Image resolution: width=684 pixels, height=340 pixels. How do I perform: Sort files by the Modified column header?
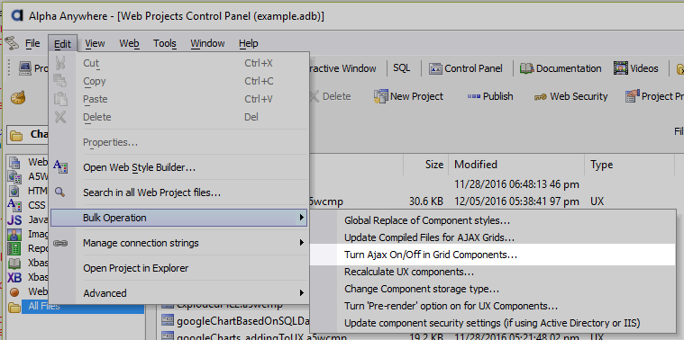pos(516,165)
